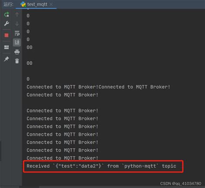
Task: Click the last Connected to MQTT Broker line
Action: [x=62, y=158]
